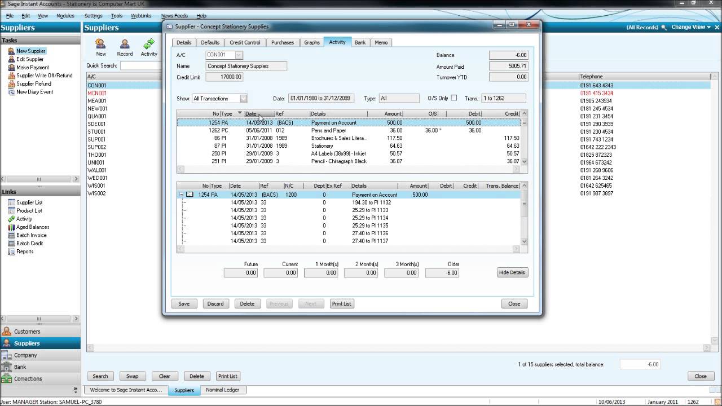Click the Search button in Suppliers window

[x=100, y=376]
